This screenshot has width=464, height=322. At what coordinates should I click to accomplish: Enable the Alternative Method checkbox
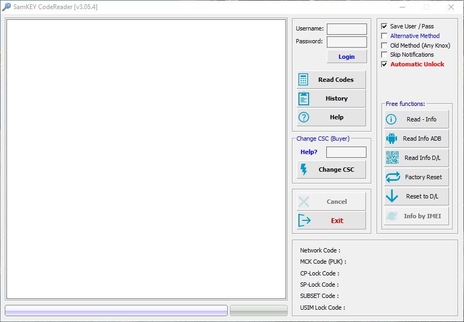[384, 36]
